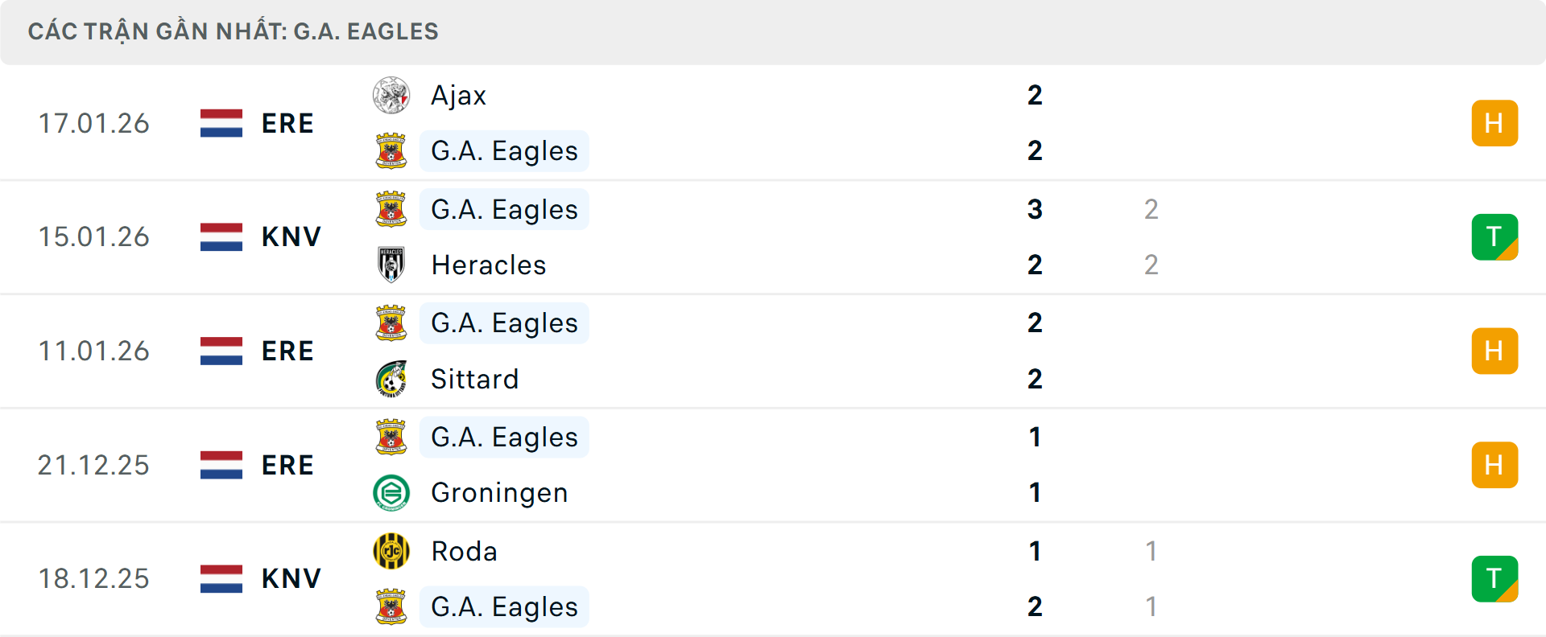Open the ERE label in Groningen row
This screenshot has height=637, width=1546.
click(x=287, y=465)
